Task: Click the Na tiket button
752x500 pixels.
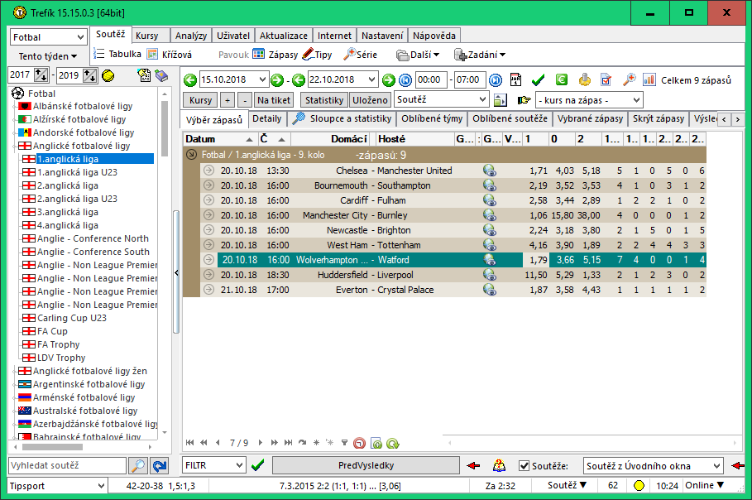Action: (274, 100)
